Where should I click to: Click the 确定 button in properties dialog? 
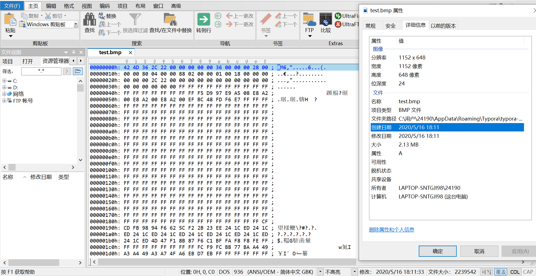(x=437, y=251)
